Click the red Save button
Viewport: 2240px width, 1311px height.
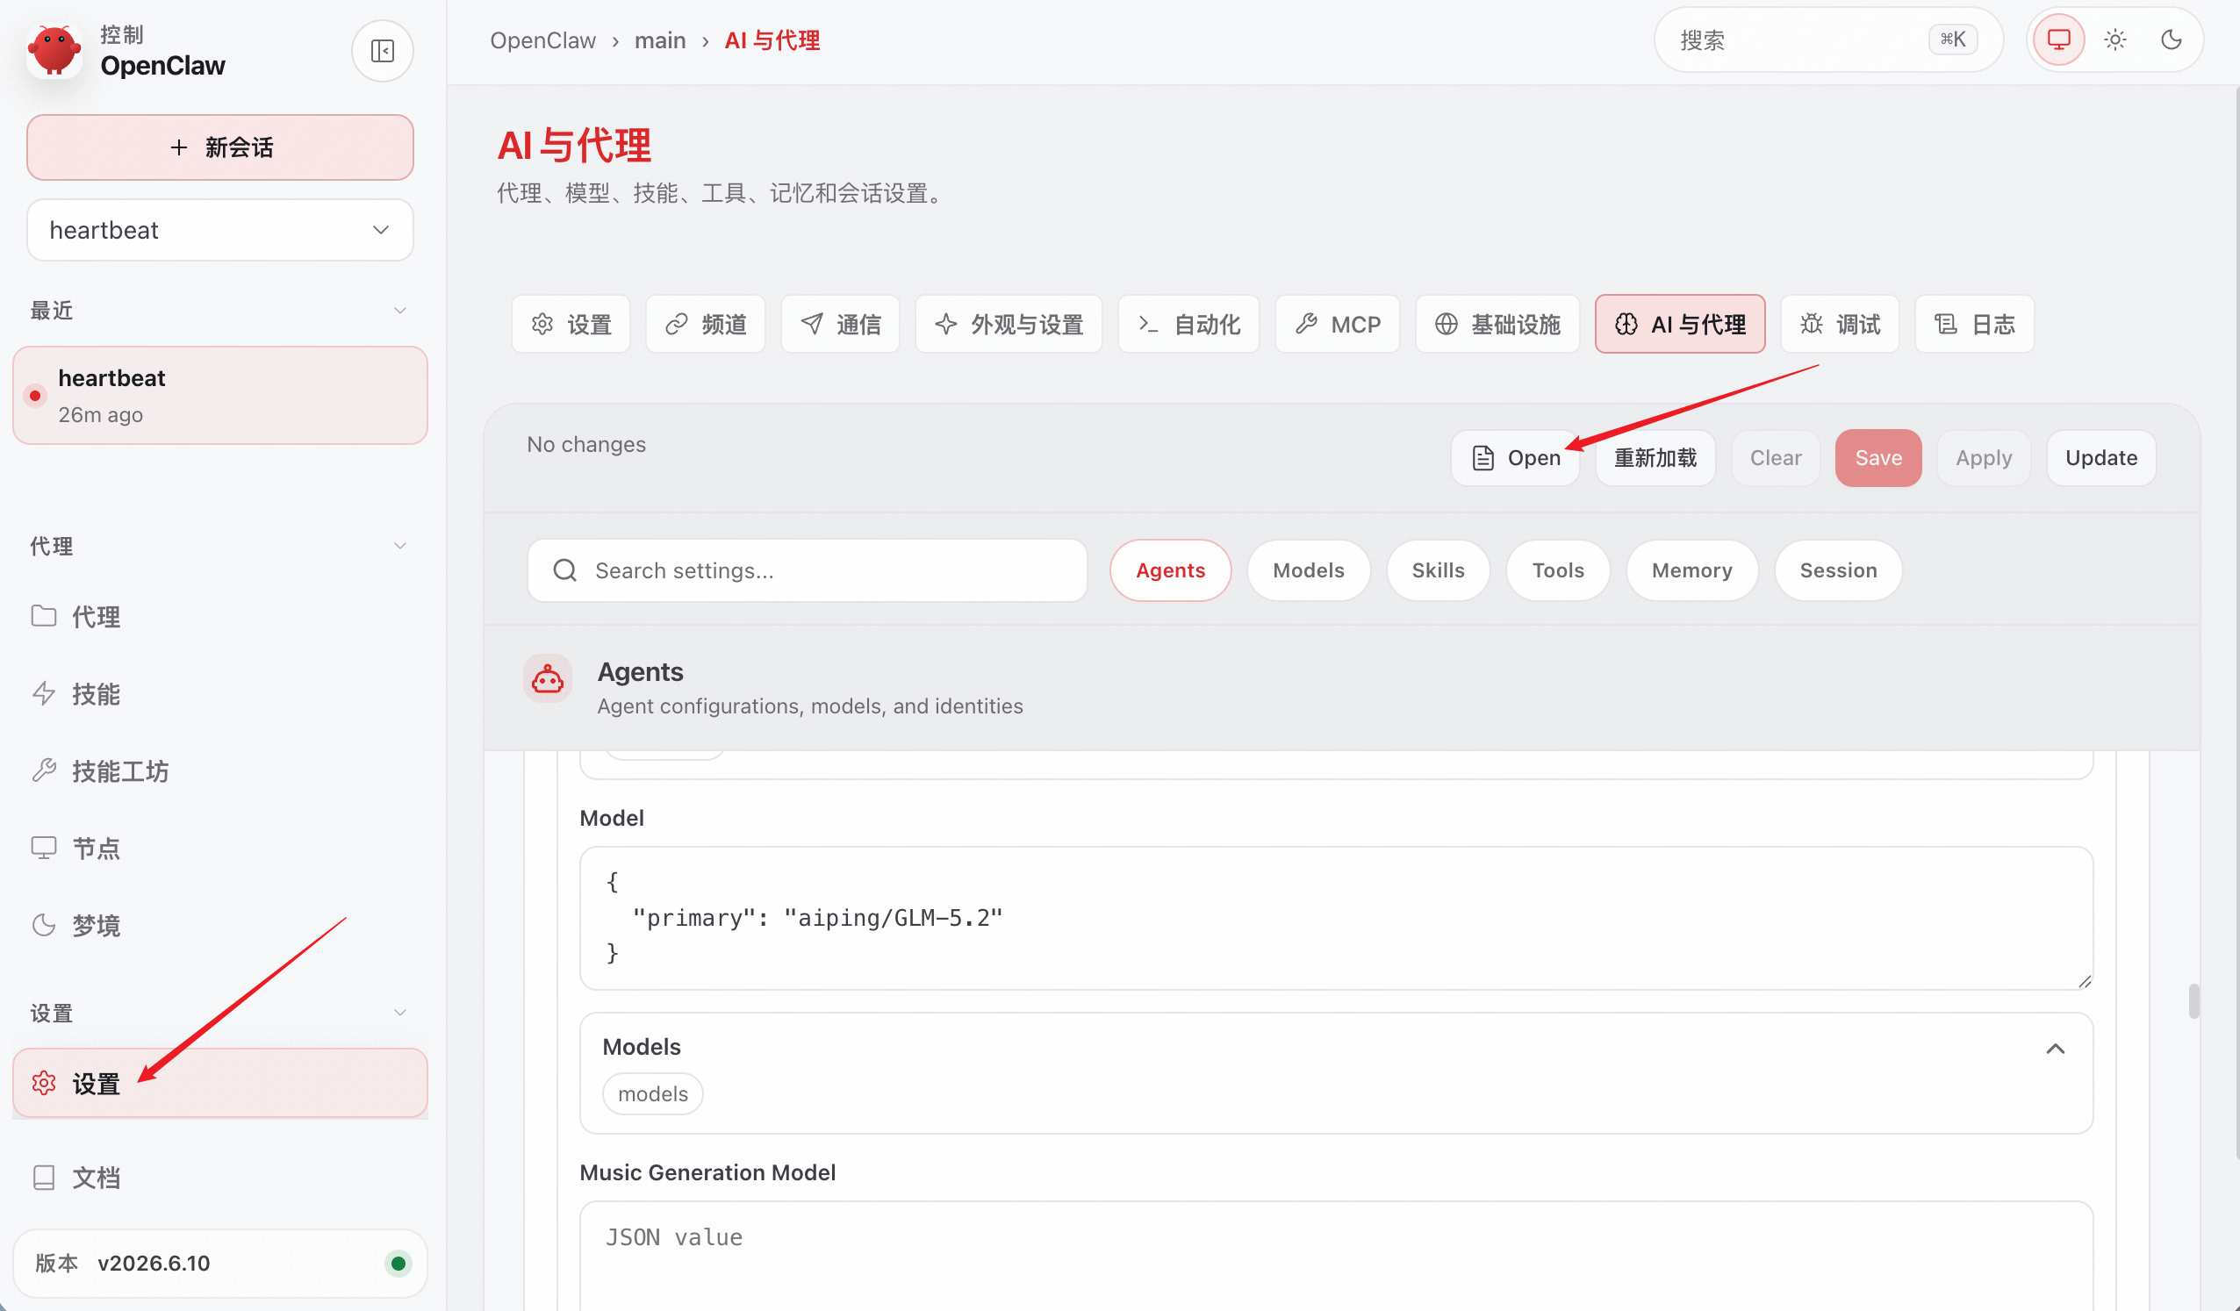tap(1878, 458)
